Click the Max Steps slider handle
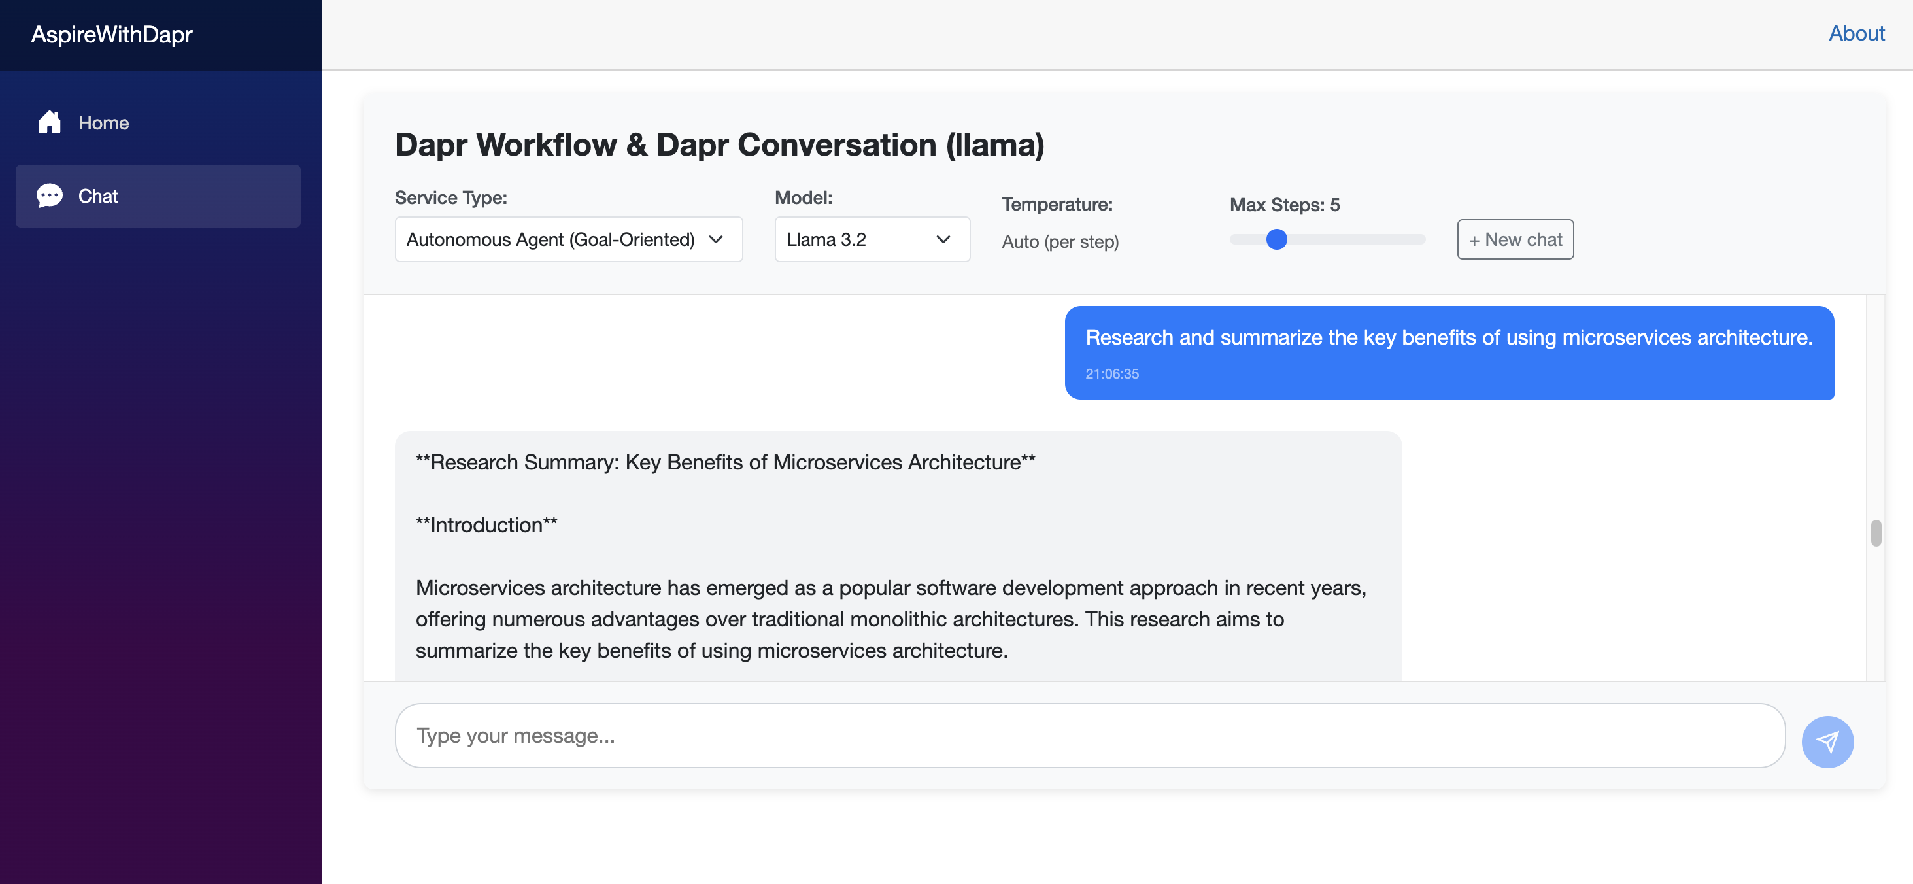The width and height of the screenshot is (1913, 884). pyautogui.click(x=1276, y=239)
